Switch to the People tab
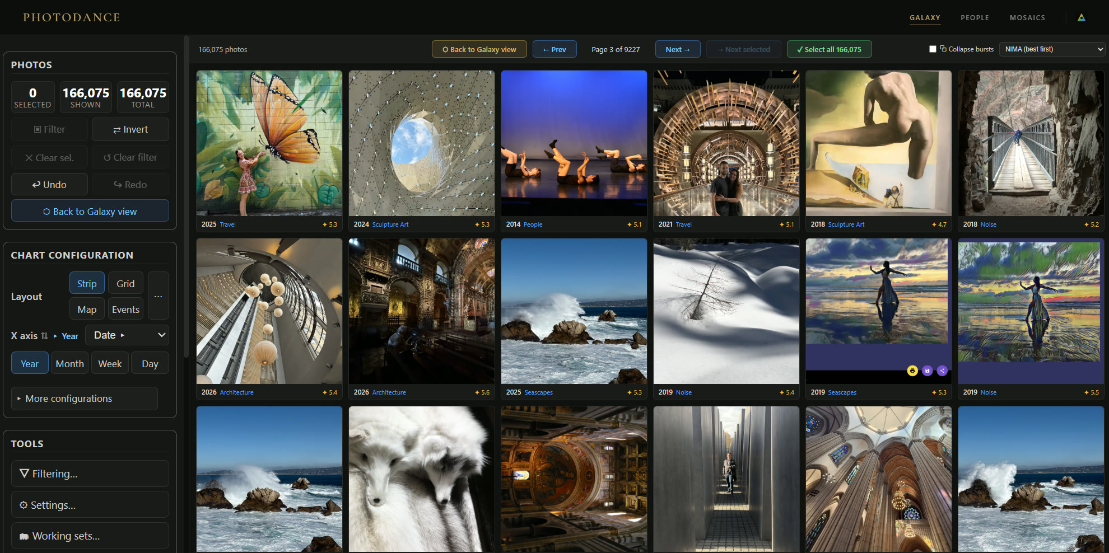1109x553 pixels. (x=975, y=18)
